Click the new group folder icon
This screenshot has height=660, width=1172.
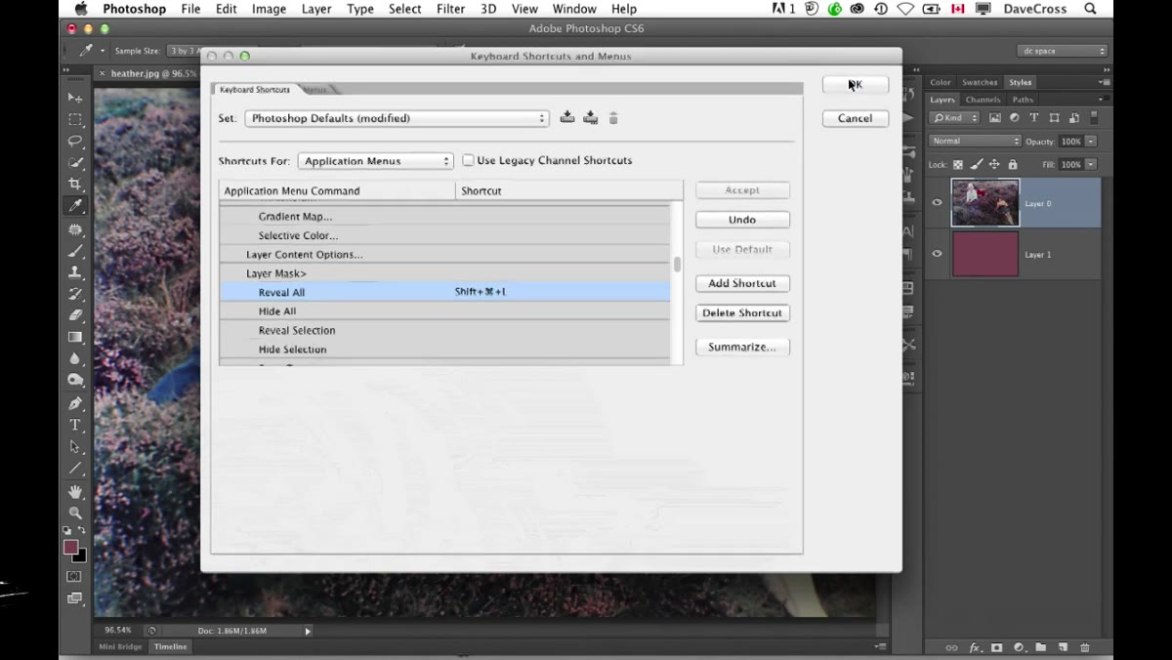tap(1040, 647)
